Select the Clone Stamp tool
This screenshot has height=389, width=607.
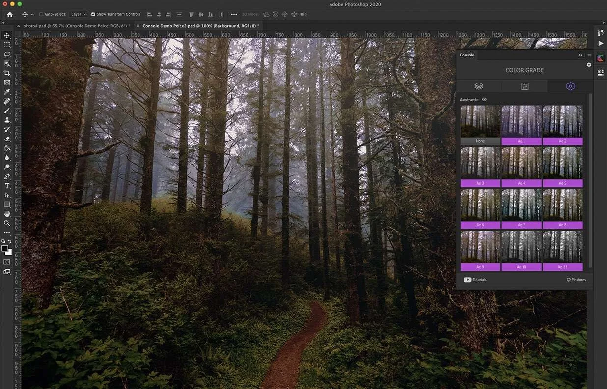[x=7, y=120]
